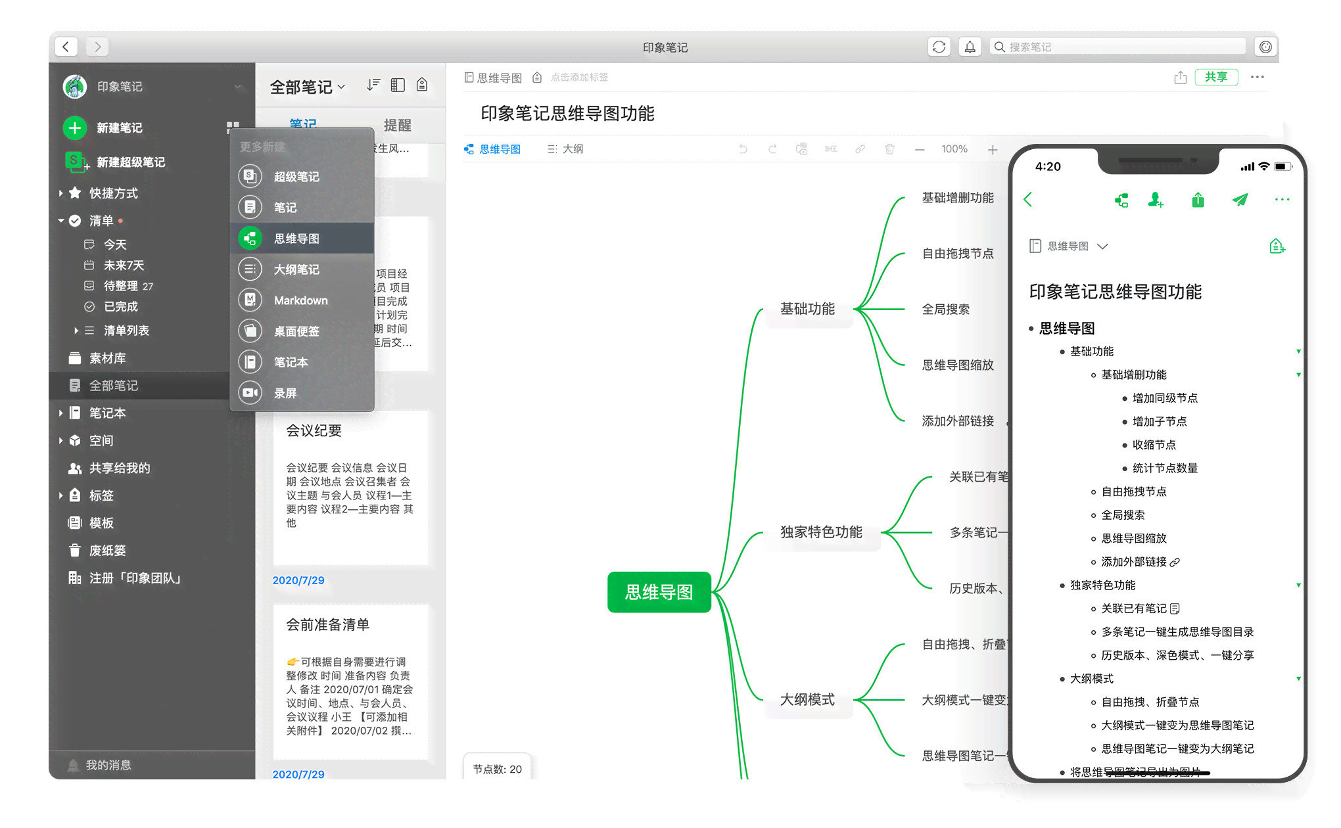Click the delete trash icon in toolbar
Screen dimensions: 1341x828
point(889,149)
